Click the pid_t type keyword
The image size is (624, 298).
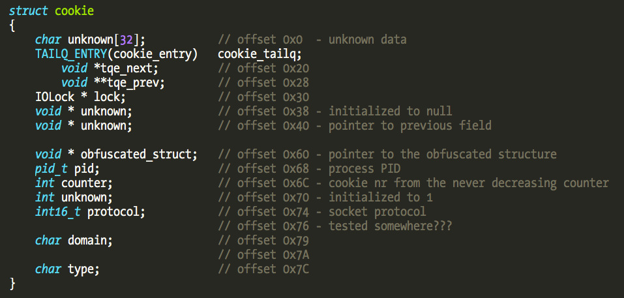(48, 169)
